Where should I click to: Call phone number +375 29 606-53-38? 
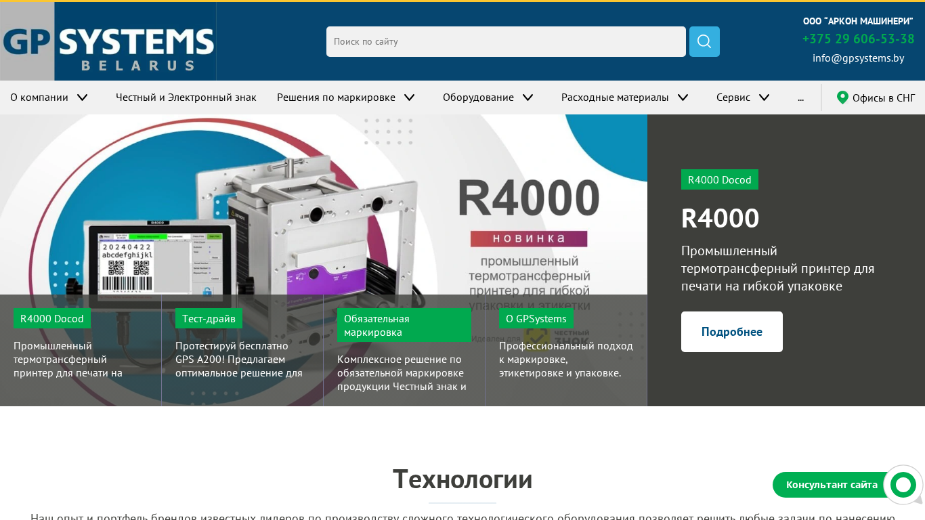coord(858,39)
